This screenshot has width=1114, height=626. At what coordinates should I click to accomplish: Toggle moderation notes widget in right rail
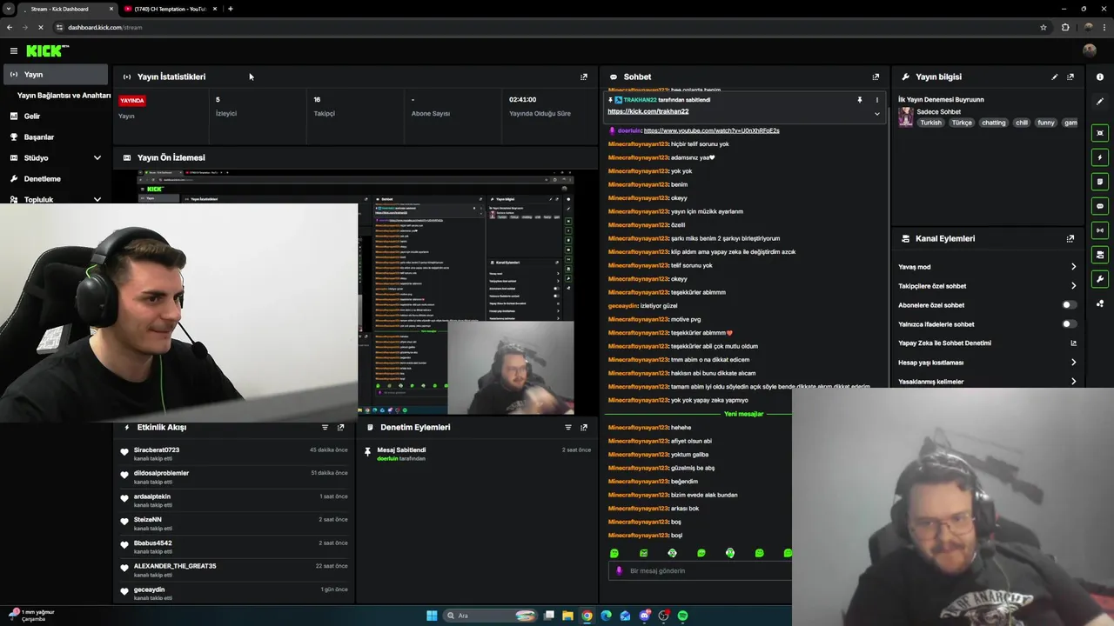click(1100, 182)
